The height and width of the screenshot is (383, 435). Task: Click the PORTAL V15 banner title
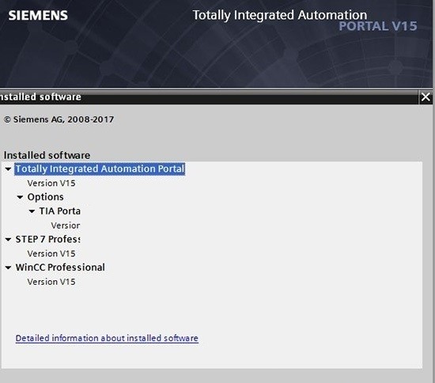click(378, 26)
